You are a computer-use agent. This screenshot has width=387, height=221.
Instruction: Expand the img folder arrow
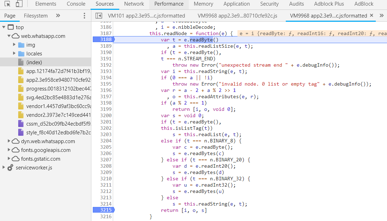coord(14,45)
